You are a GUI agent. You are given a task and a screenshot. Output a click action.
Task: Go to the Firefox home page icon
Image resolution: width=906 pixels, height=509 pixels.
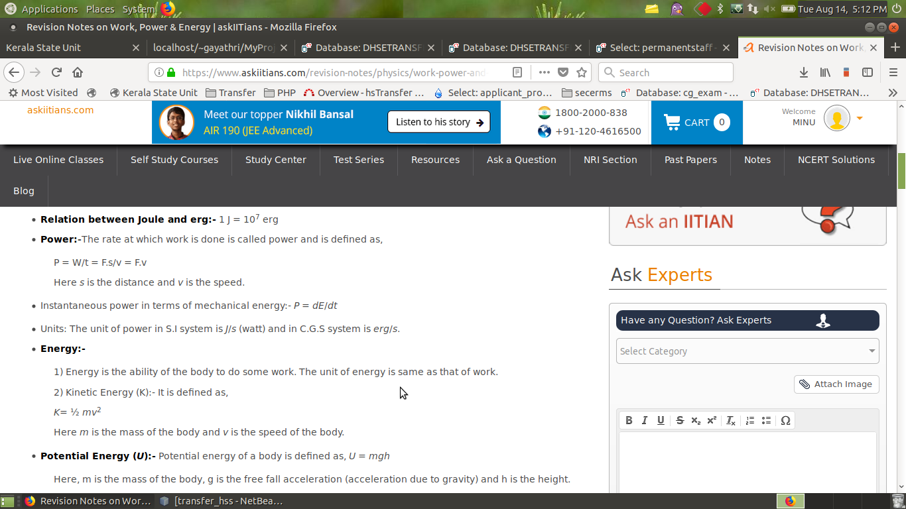pyautogui.click(x=78, y=72)
